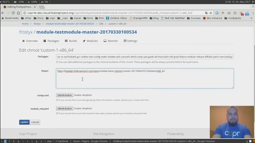Open the 'fmri' bookmarks folder

pyautogui.click(x=100, y=18)
